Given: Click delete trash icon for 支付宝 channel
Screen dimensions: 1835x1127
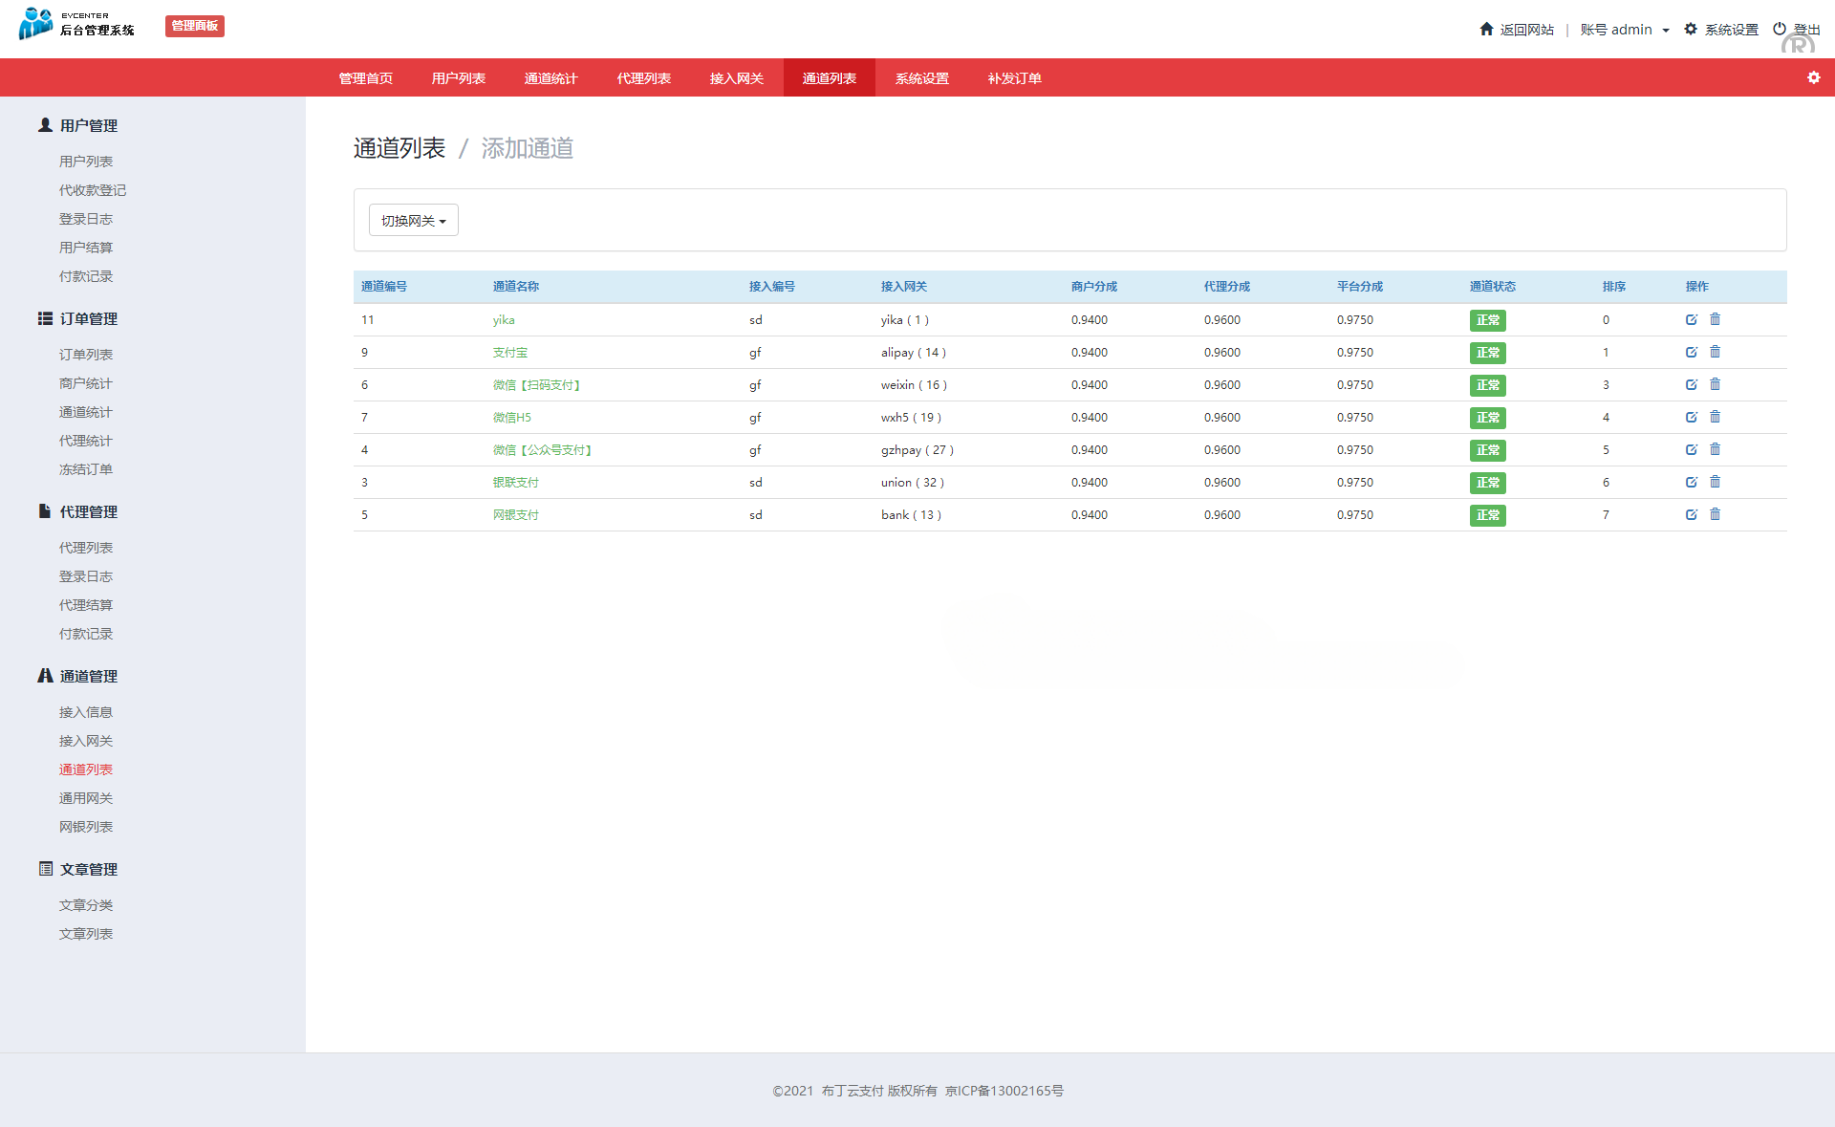Looking at the screenshot, I should coord(1715,353).
